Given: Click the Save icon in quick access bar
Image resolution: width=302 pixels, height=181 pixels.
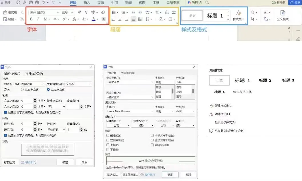Looking at the screenshot, I should [18, 3].
